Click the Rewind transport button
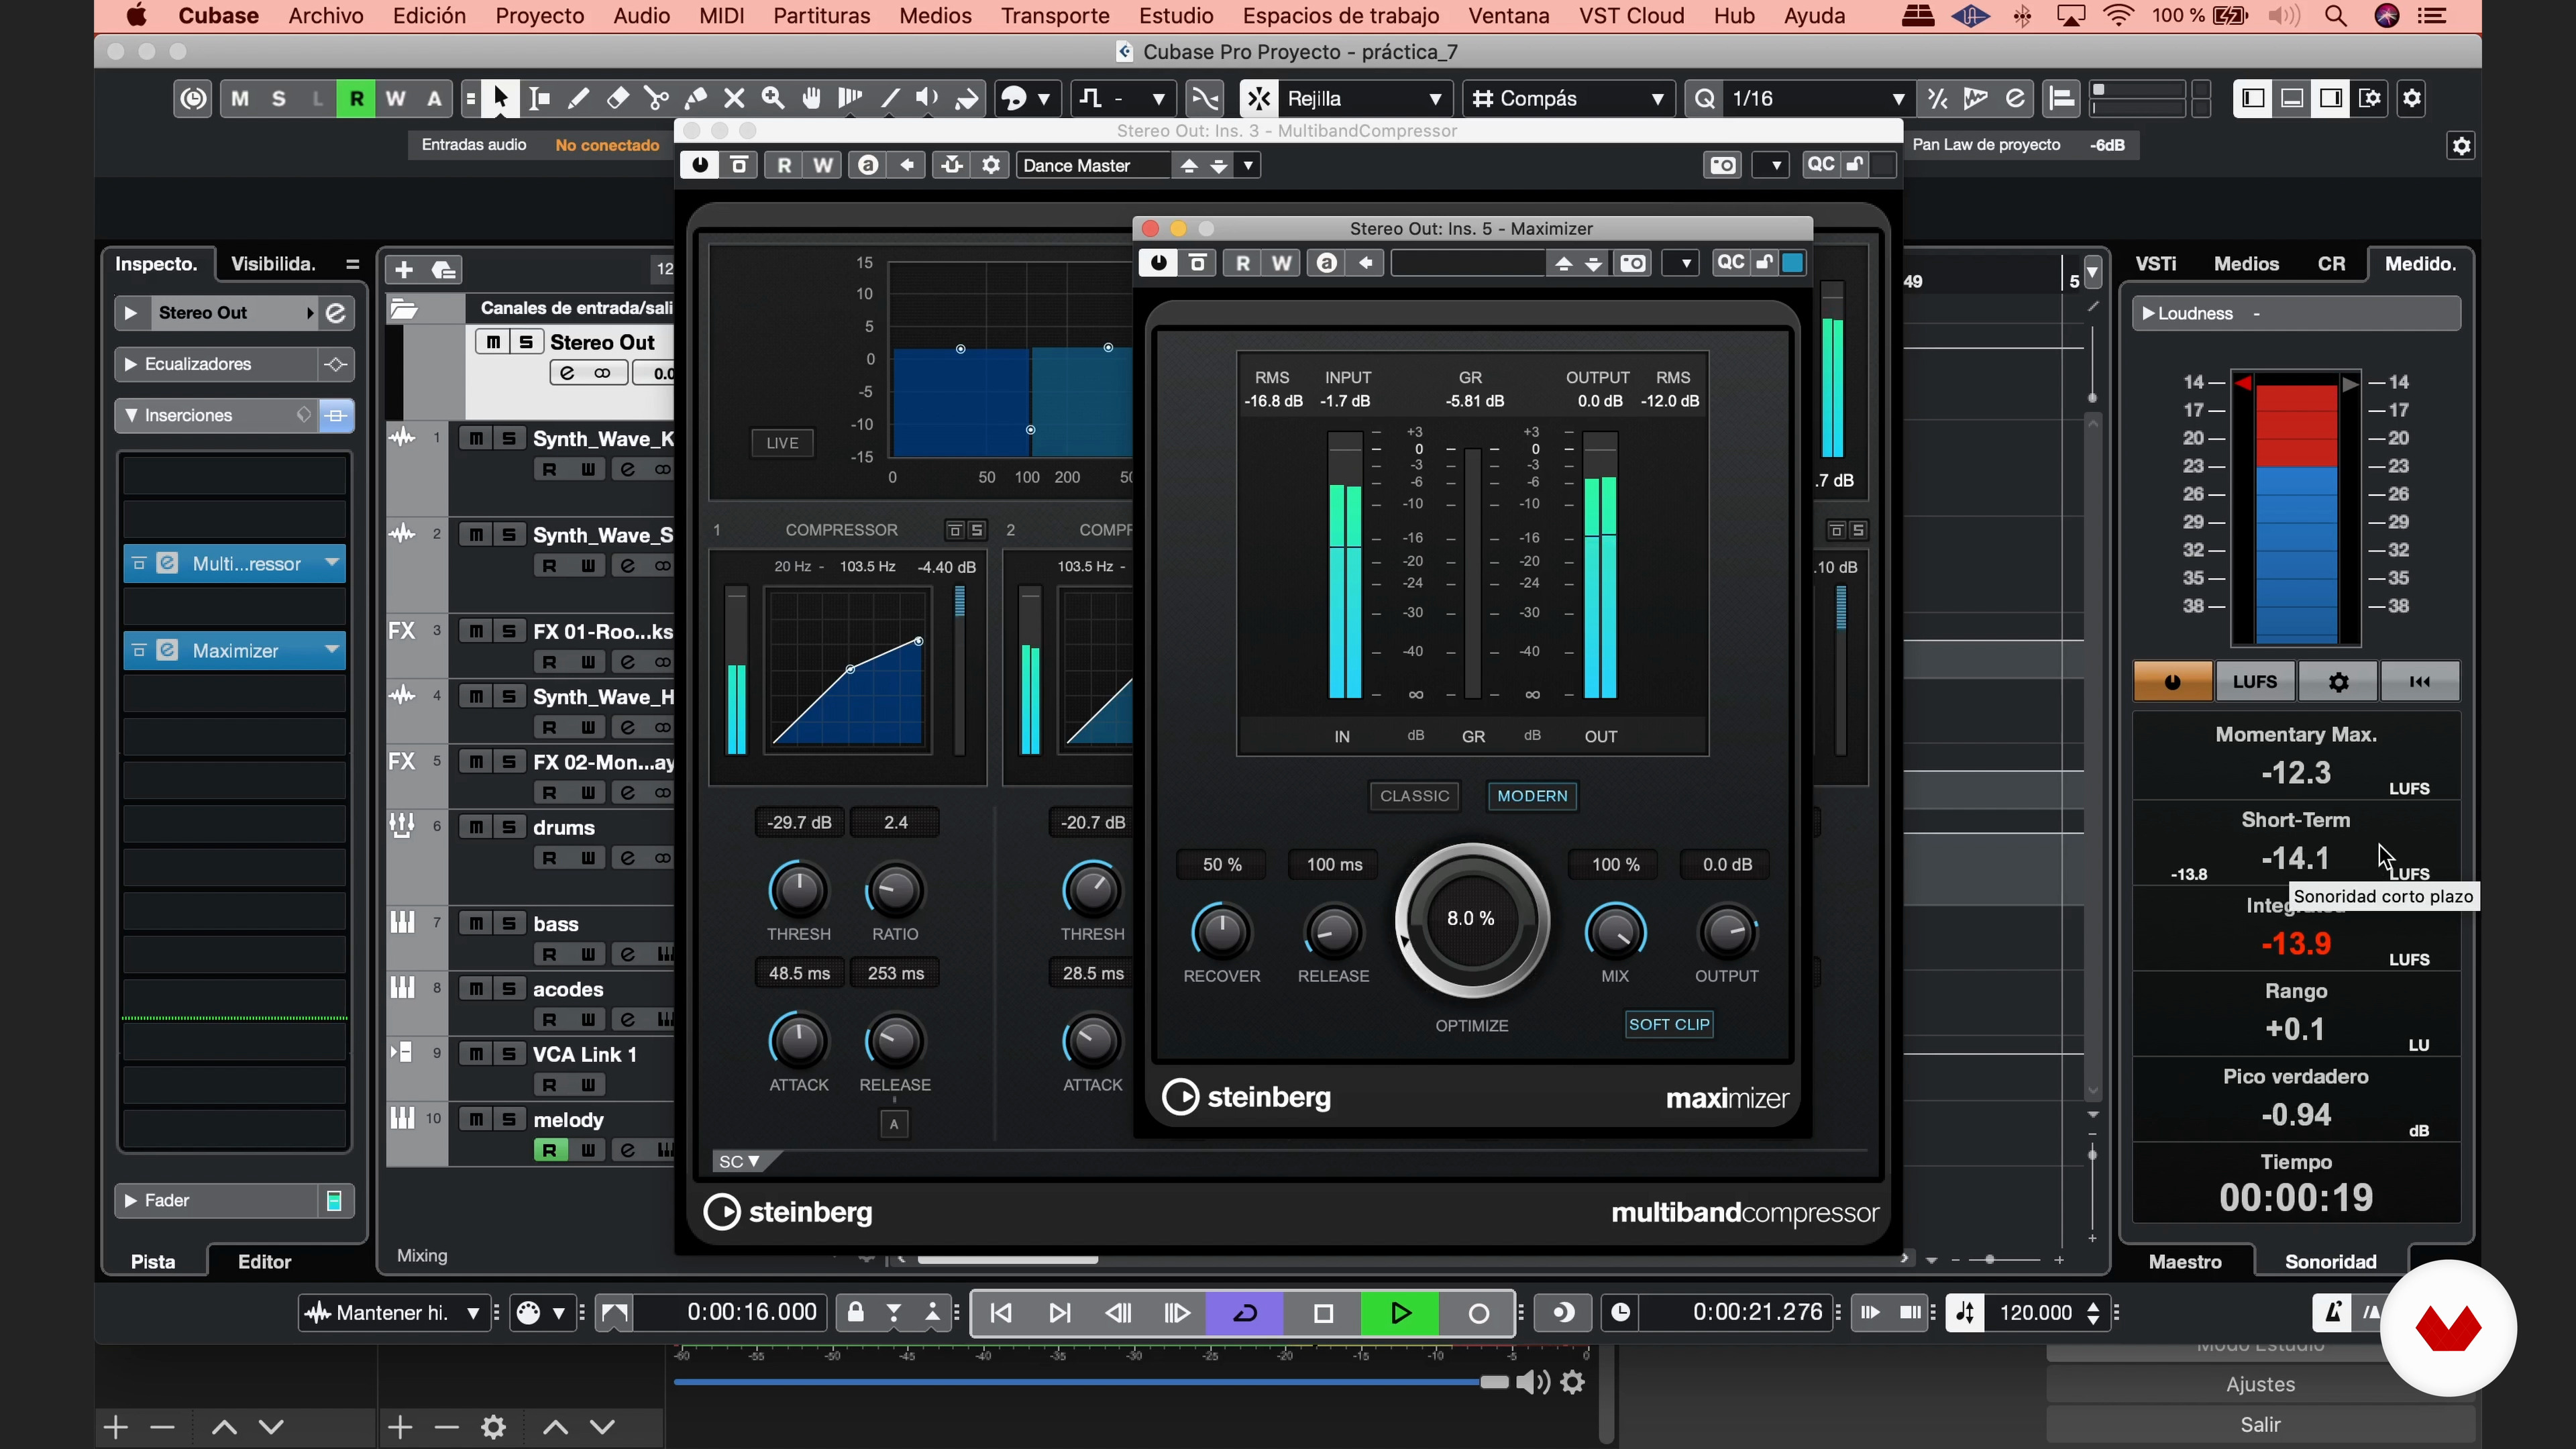Image resolution: width=2576 pixels, height=1449 pixels. [x=1119, y=1313]
